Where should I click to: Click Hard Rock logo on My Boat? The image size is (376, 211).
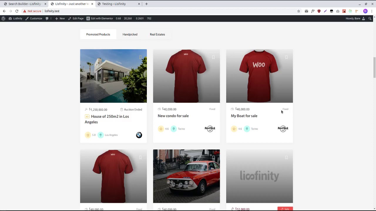point(283,129)
